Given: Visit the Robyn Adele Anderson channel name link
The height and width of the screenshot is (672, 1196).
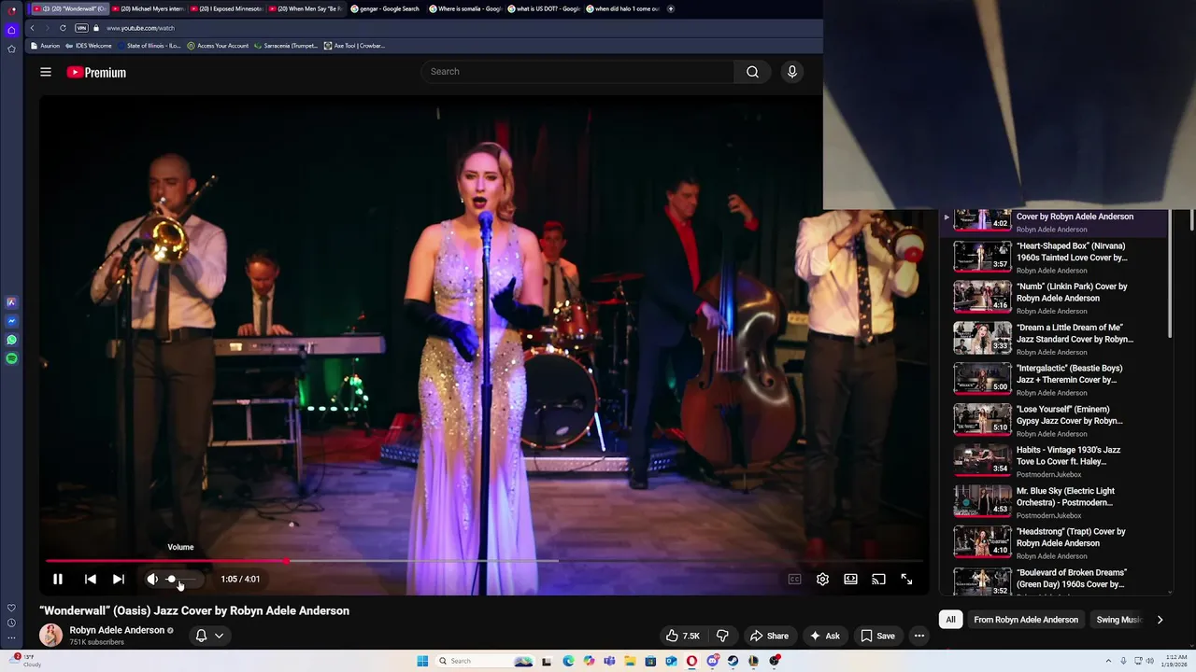Looking at the screenshot, I should coord(117,630).
